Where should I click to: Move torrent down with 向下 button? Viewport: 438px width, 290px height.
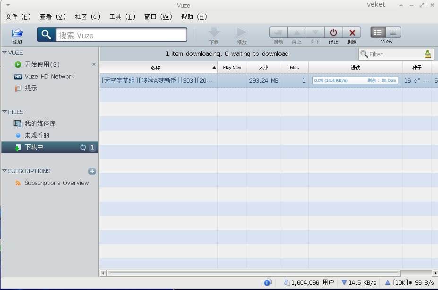click(x=315, y=32)
